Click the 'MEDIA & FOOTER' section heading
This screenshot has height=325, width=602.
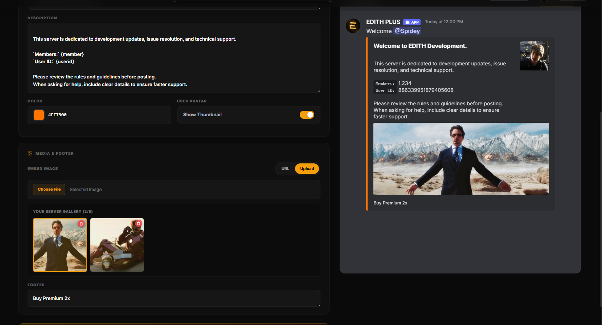[x=54, y=153]
